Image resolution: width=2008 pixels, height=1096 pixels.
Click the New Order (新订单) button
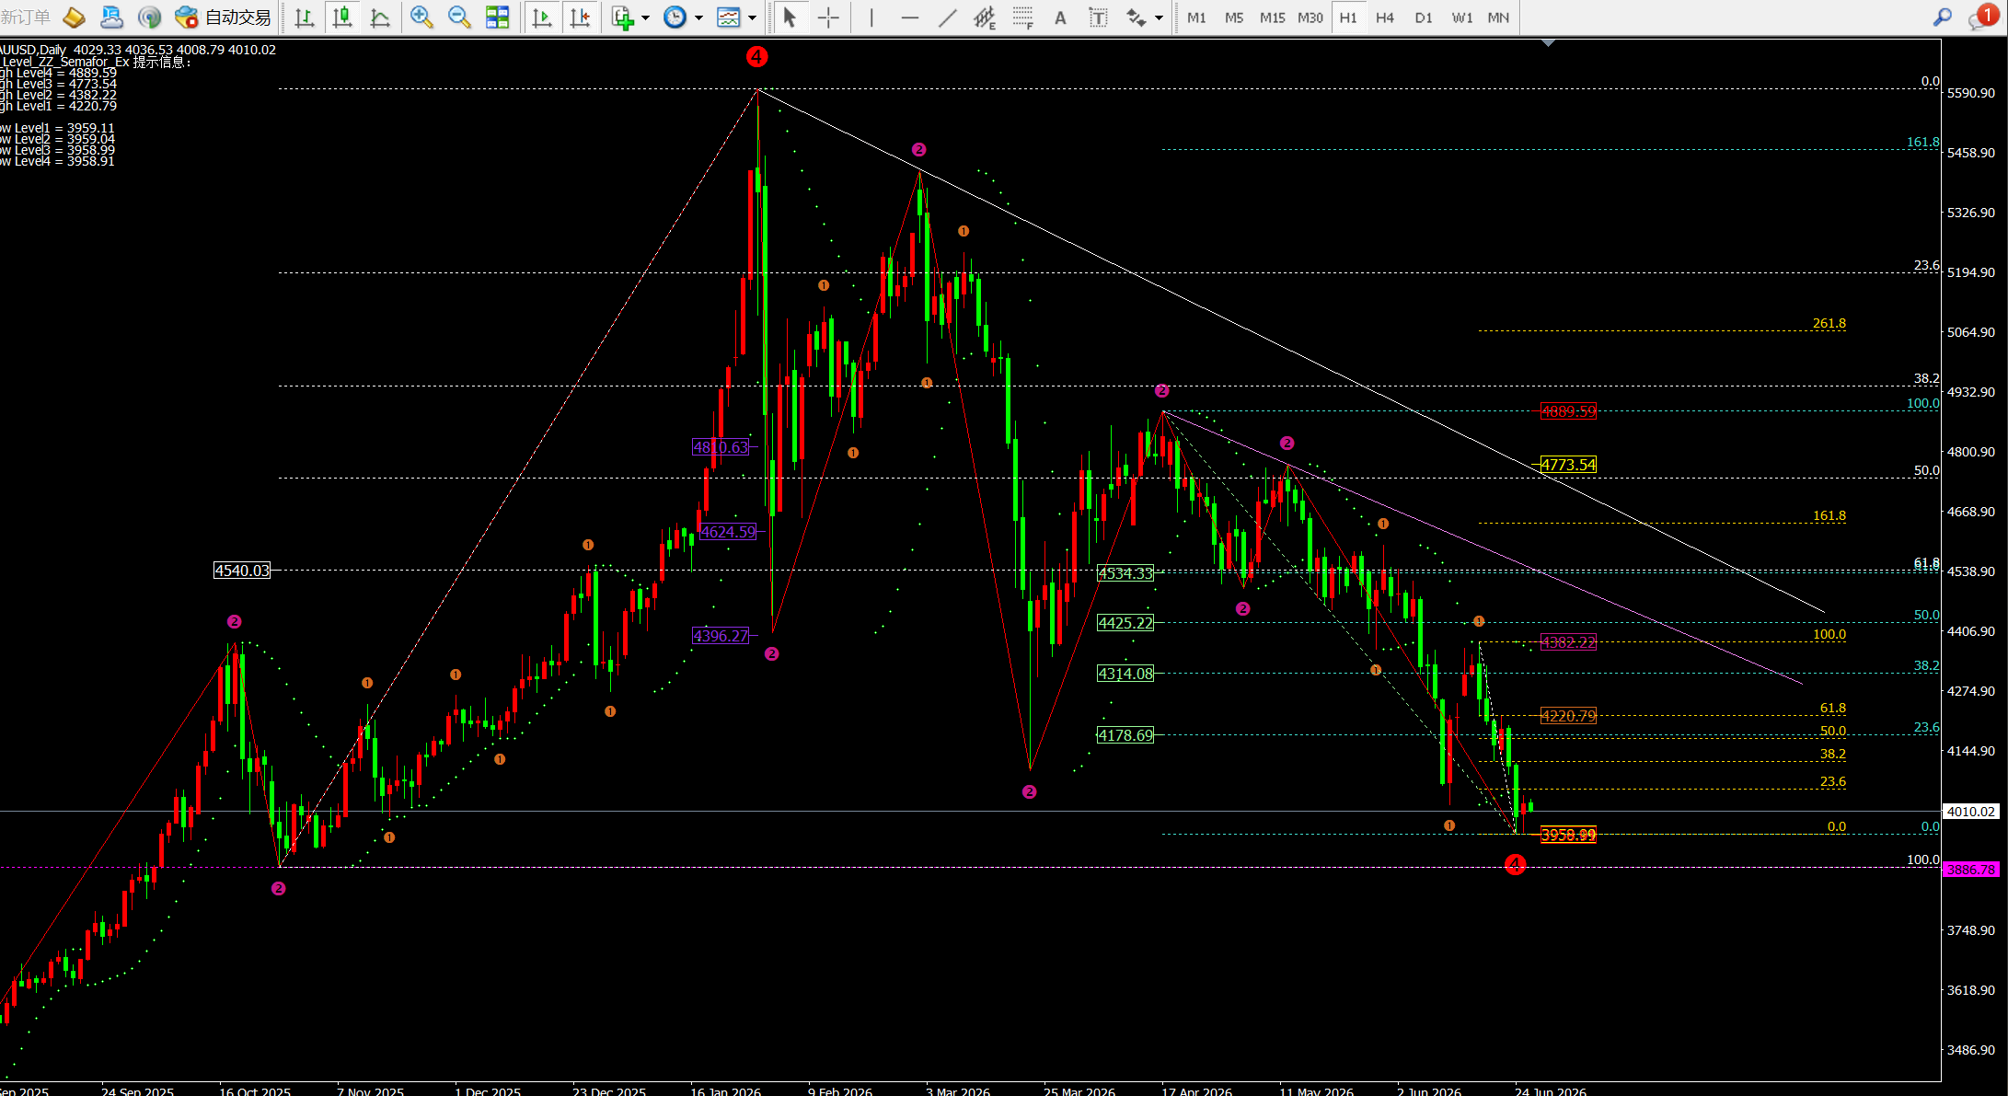[25, 17]
